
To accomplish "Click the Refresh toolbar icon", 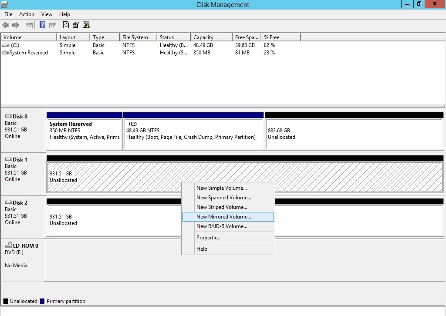I will tap(66, 25).
